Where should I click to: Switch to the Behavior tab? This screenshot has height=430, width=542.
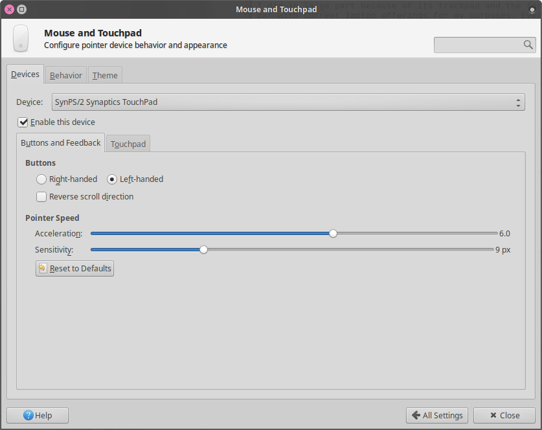(x=65, y=75)
